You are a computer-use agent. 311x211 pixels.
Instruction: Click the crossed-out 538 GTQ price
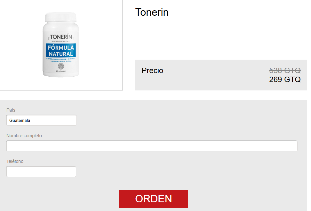click(285, 71)
